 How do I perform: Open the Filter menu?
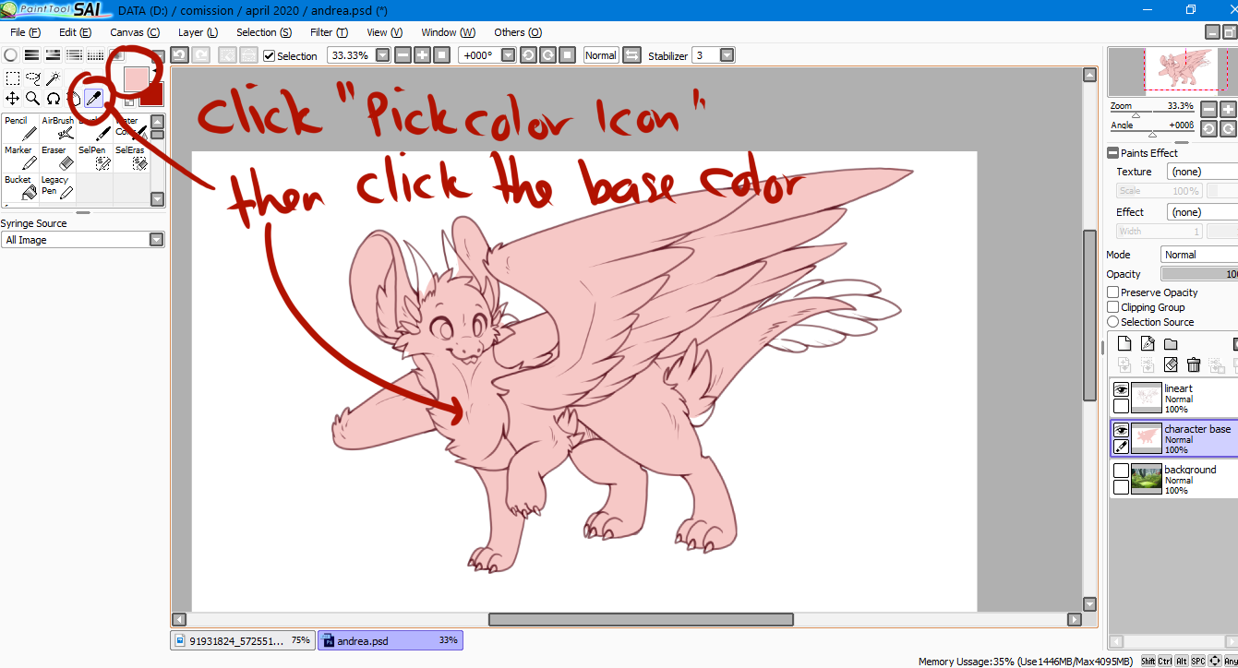(x=329, y=32)
